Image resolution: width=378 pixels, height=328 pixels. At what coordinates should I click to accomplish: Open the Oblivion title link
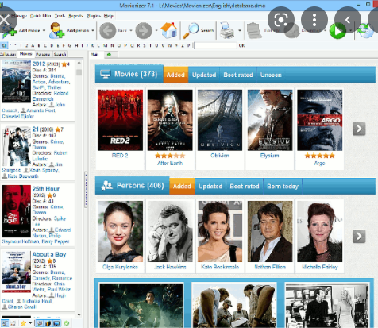tap(220, 156)
